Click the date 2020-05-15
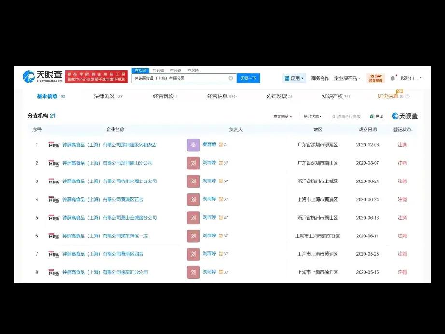Viewport: 445px width, 334px height. pyautogui.click(x=367, y=272)
